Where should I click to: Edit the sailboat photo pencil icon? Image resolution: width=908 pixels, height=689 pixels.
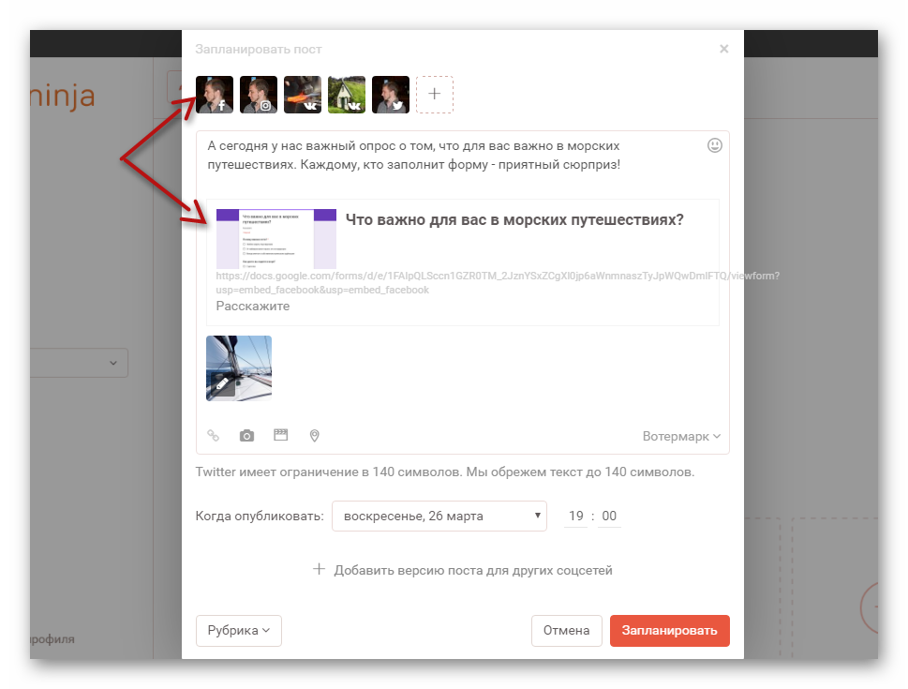222,384
